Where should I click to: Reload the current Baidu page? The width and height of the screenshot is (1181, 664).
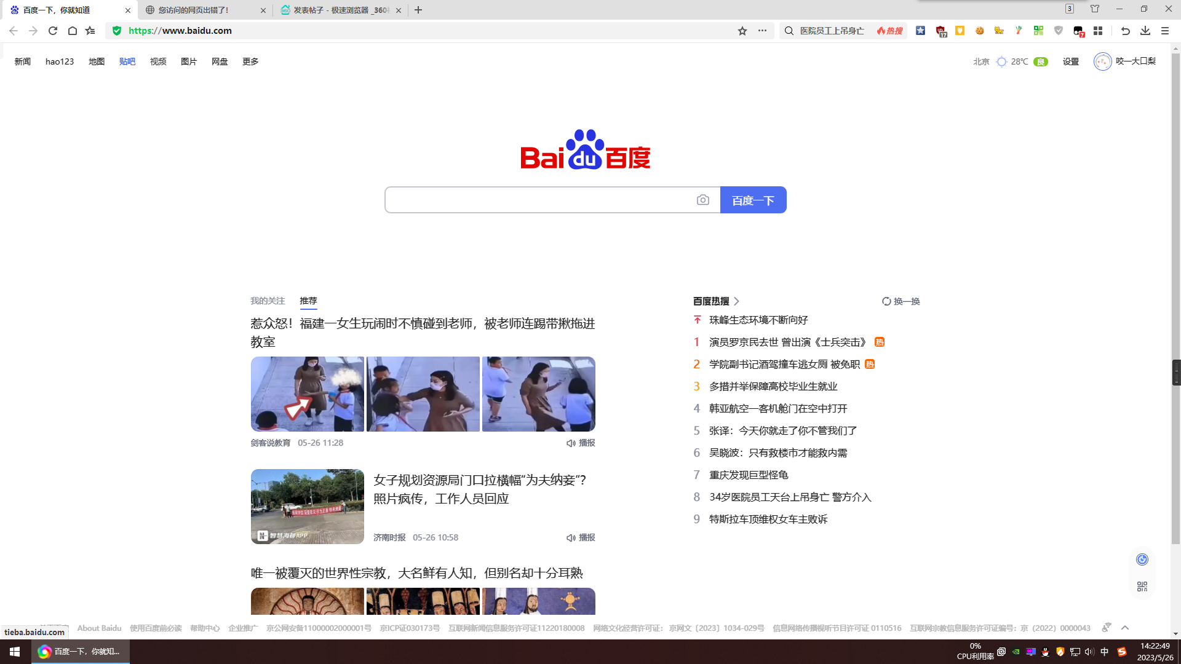click(x=53, y=31)
